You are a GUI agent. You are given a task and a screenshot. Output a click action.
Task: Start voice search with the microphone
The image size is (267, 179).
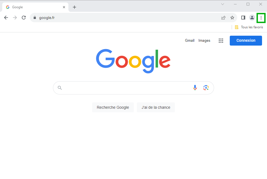click(x=195, y=88)
